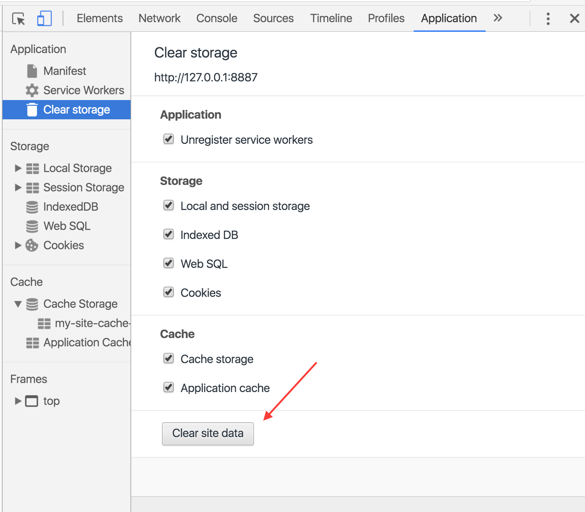Expand the Cookies tree arrow
This screenshot has height=512, width=585.
(18, 245)
